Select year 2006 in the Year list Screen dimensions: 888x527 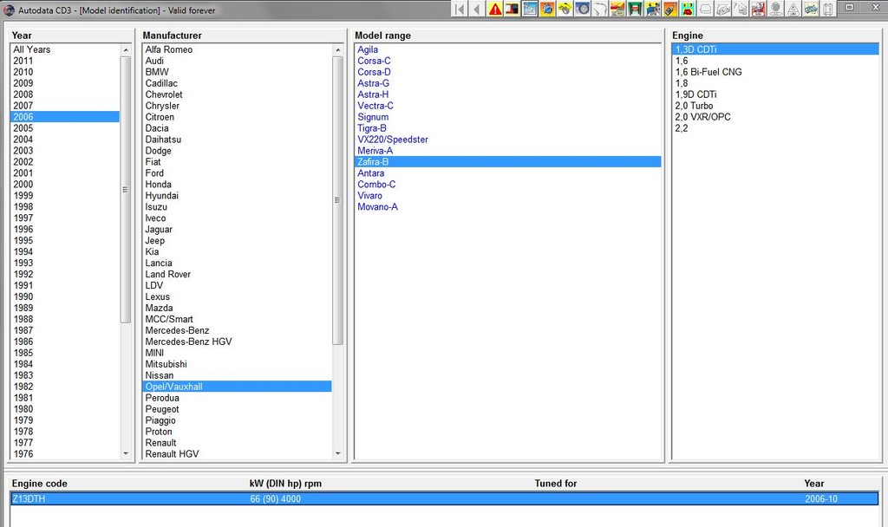point(65,117)
